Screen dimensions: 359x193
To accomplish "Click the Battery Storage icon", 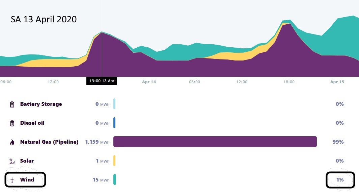I will (x=12, y=104).
